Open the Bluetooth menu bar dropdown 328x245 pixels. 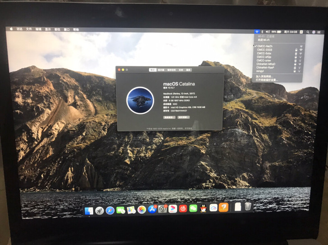click(262, 32)
